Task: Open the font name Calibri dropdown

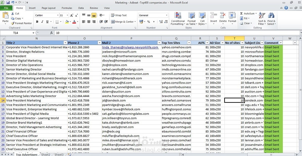Action: coord(58,15)
